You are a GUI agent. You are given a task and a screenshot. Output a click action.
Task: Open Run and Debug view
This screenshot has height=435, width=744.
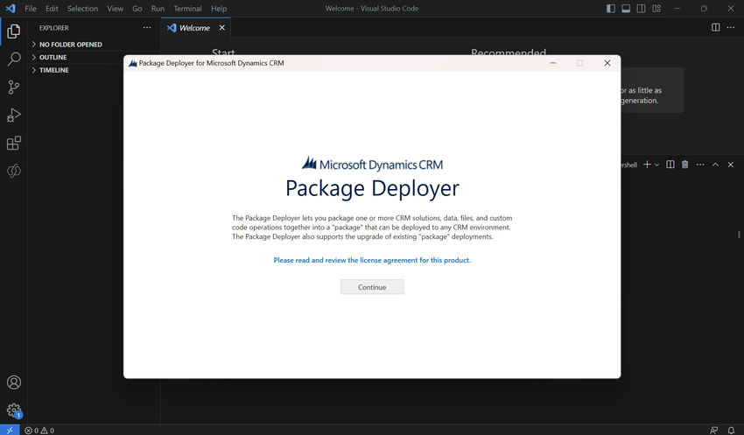pyautogui.click(x=14, y=115)
